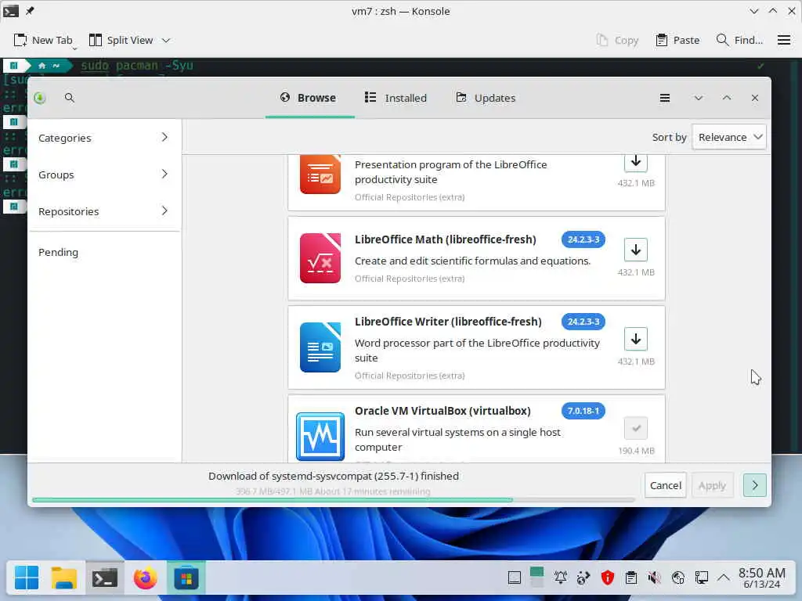802x601 pixels.
Task: Open the Start menu on taskbar
Action: pyautogui.click(x=27, y=578)
